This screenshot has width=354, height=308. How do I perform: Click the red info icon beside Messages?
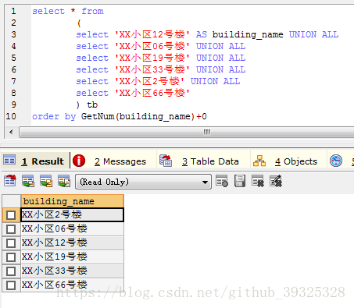pos(79,161)
